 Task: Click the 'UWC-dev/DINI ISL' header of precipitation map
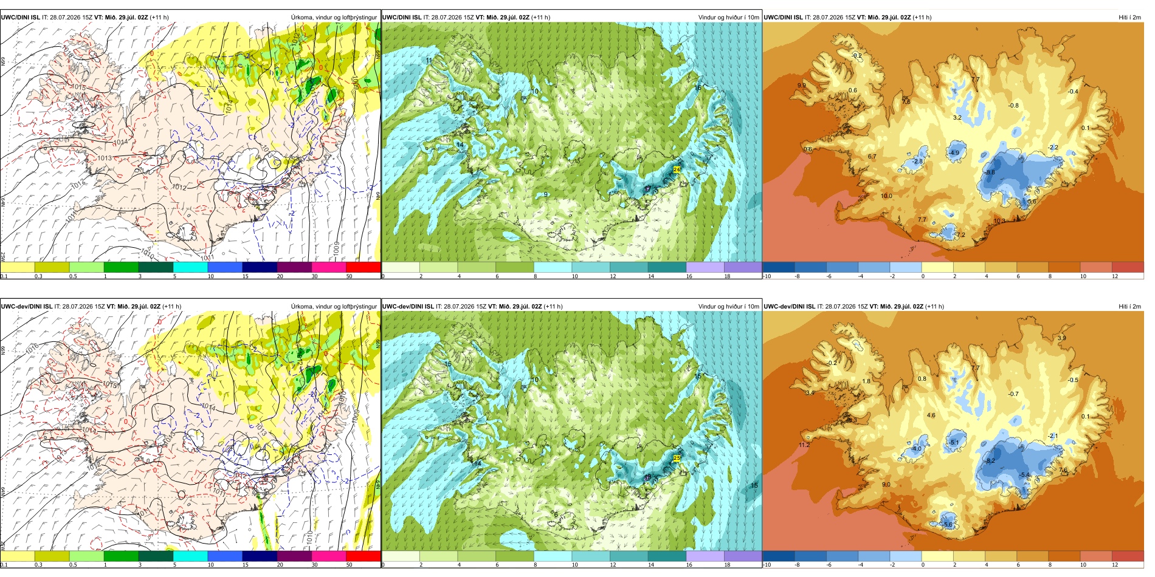[27, 306]
